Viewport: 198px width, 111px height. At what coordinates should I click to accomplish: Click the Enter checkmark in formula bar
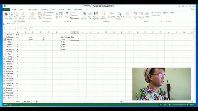[x=26, y=28]
